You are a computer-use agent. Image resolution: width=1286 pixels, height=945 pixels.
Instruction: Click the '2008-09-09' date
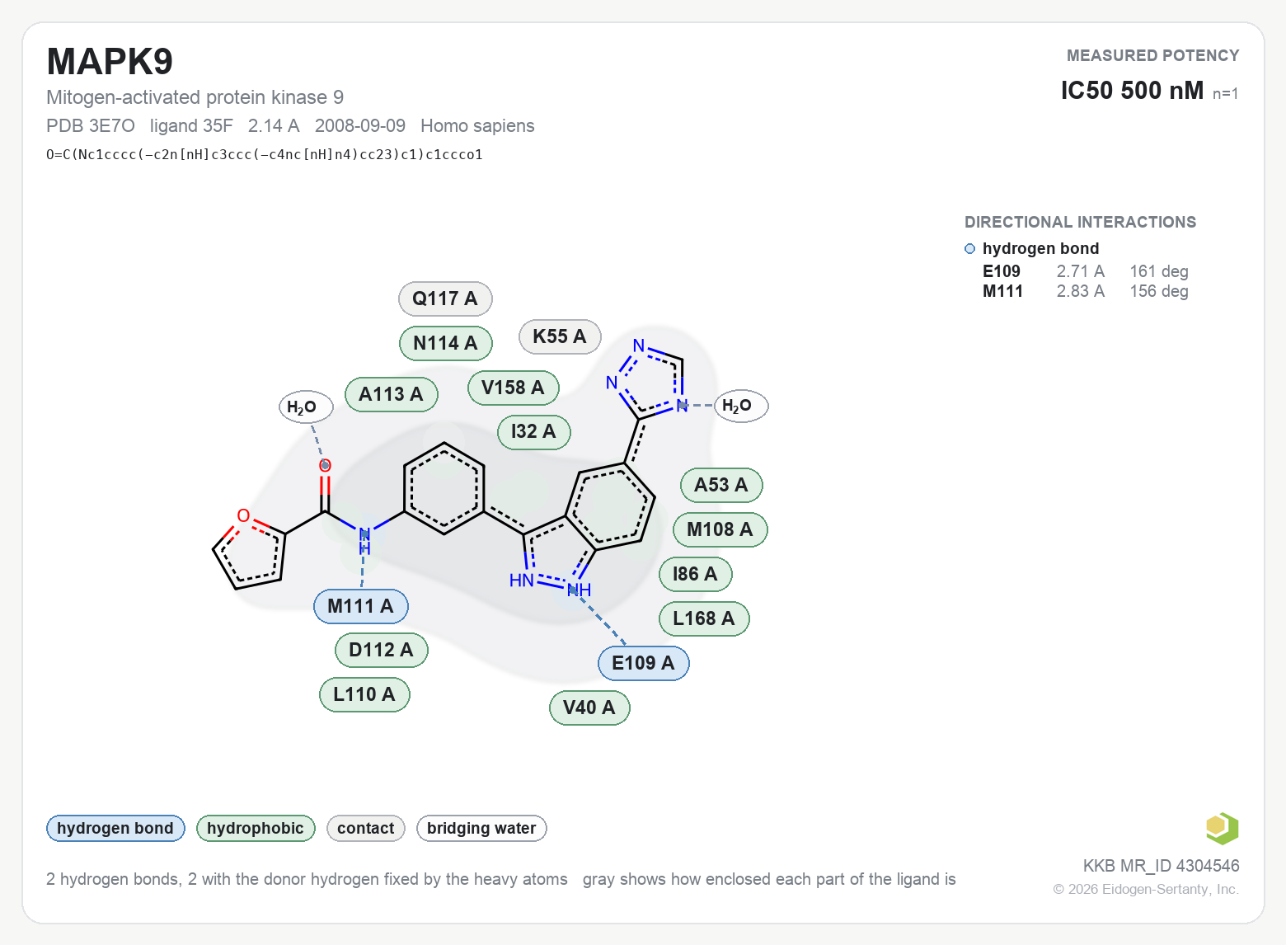pos(360,125)
